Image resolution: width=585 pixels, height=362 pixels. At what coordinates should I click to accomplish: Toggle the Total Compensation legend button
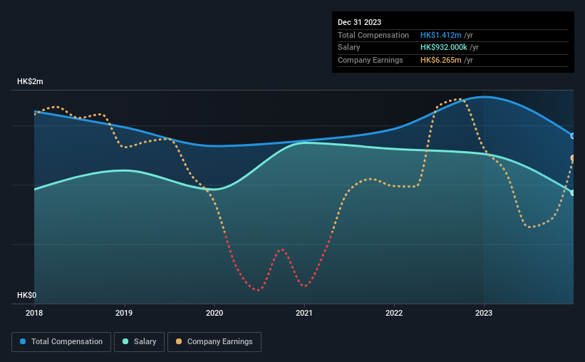click(x=61, y=342)
